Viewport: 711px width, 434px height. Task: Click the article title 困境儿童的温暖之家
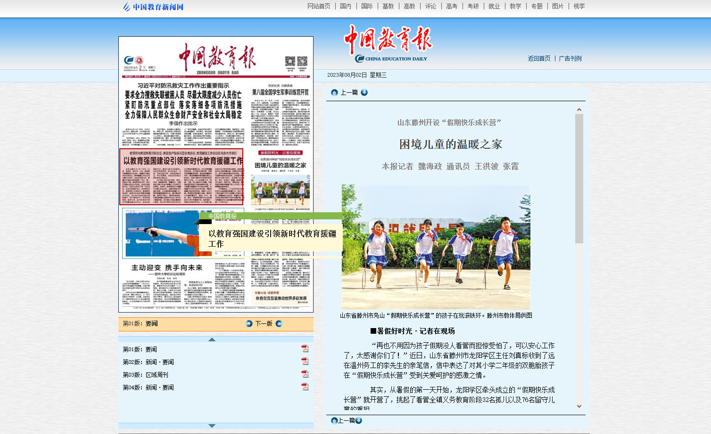click(451, 145)
